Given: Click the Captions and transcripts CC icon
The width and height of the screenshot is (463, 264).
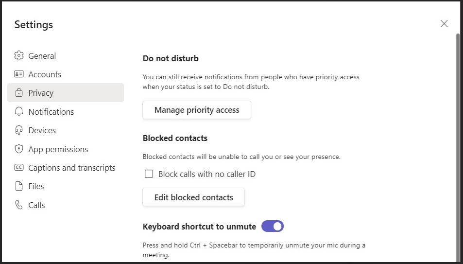Looking at the screenshot, I should (x=19, y=168).
